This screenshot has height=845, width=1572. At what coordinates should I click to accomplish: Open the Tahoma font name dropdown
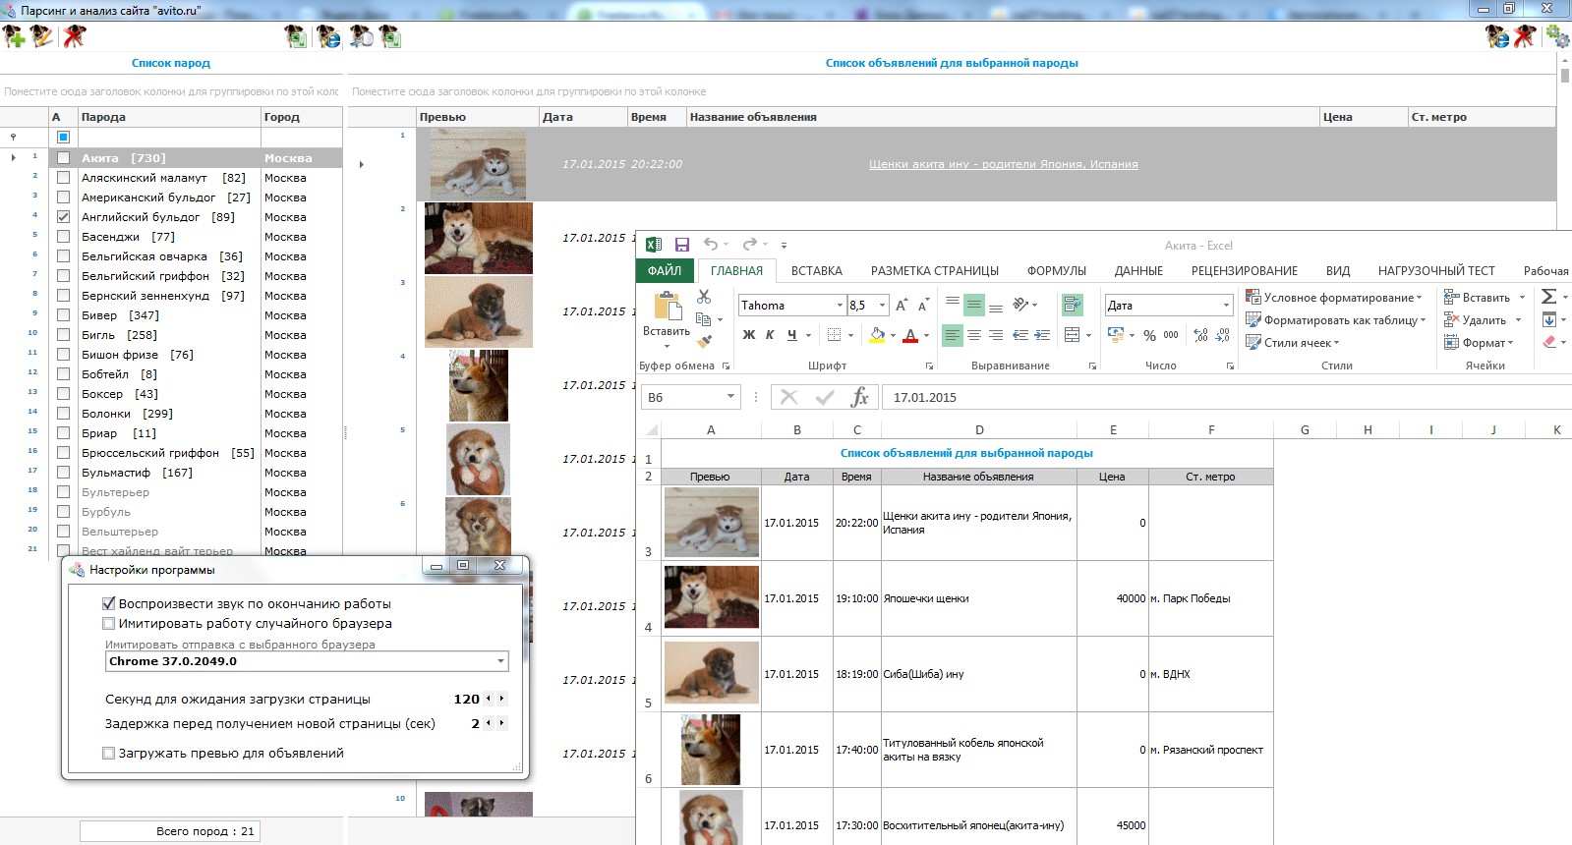point(840,306)
